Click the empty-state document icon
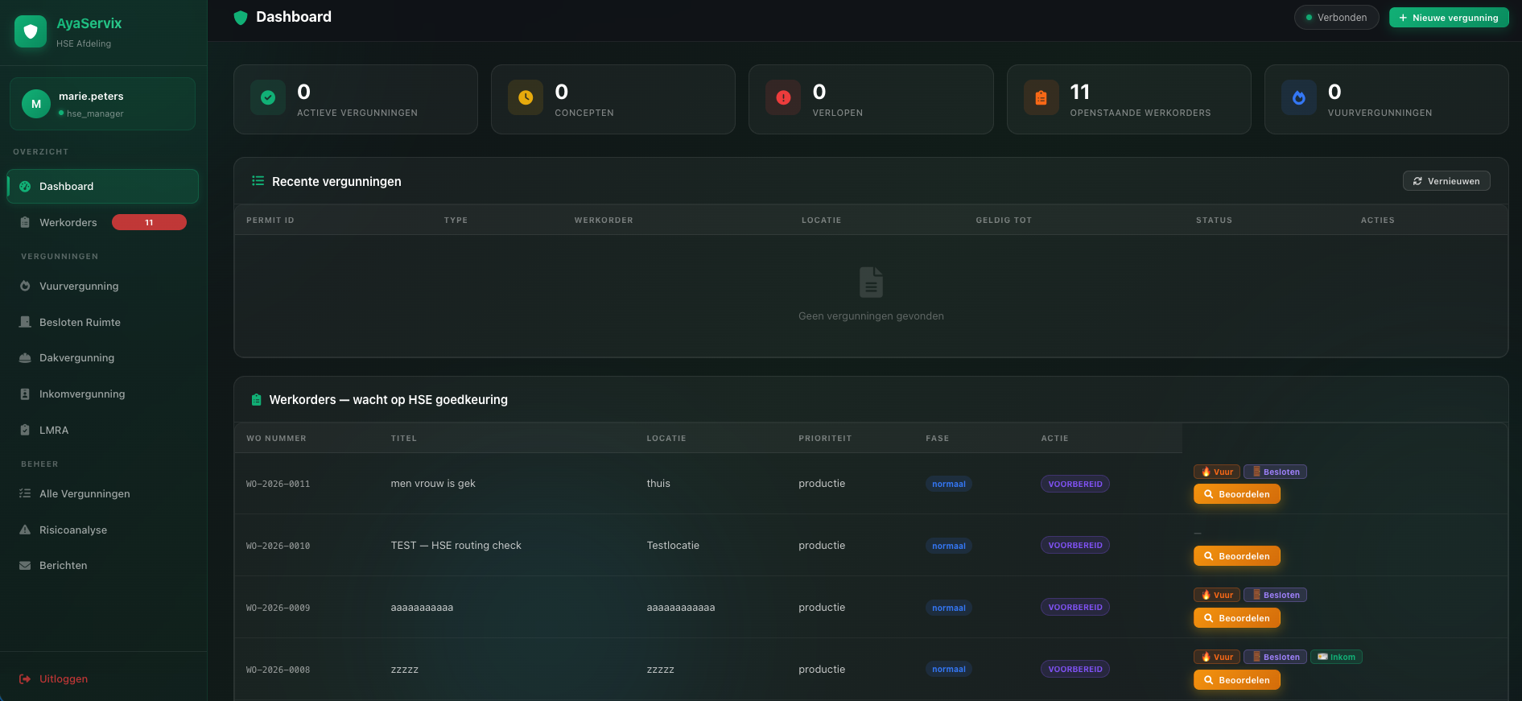The image size is (1522, 701). click(871, 282)
